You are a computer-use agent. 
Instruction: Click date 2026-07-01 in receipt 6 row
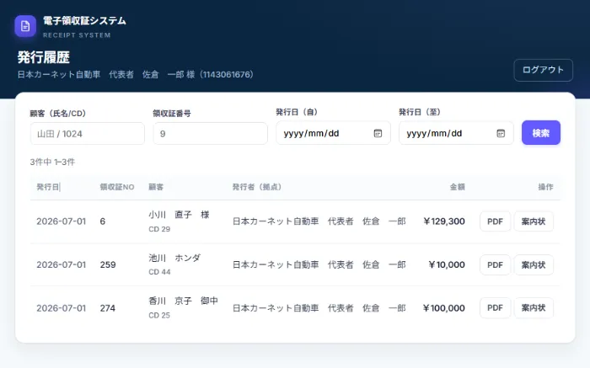[61, 221]
